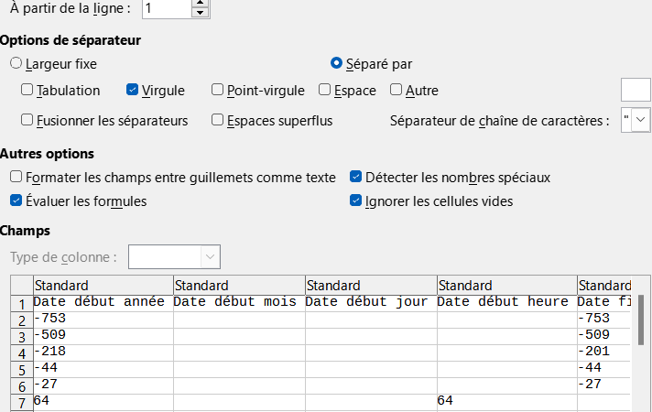652x412 pixels.
Task: Increase the starting line number with up arrow
Action: click(x=200, y=3)
